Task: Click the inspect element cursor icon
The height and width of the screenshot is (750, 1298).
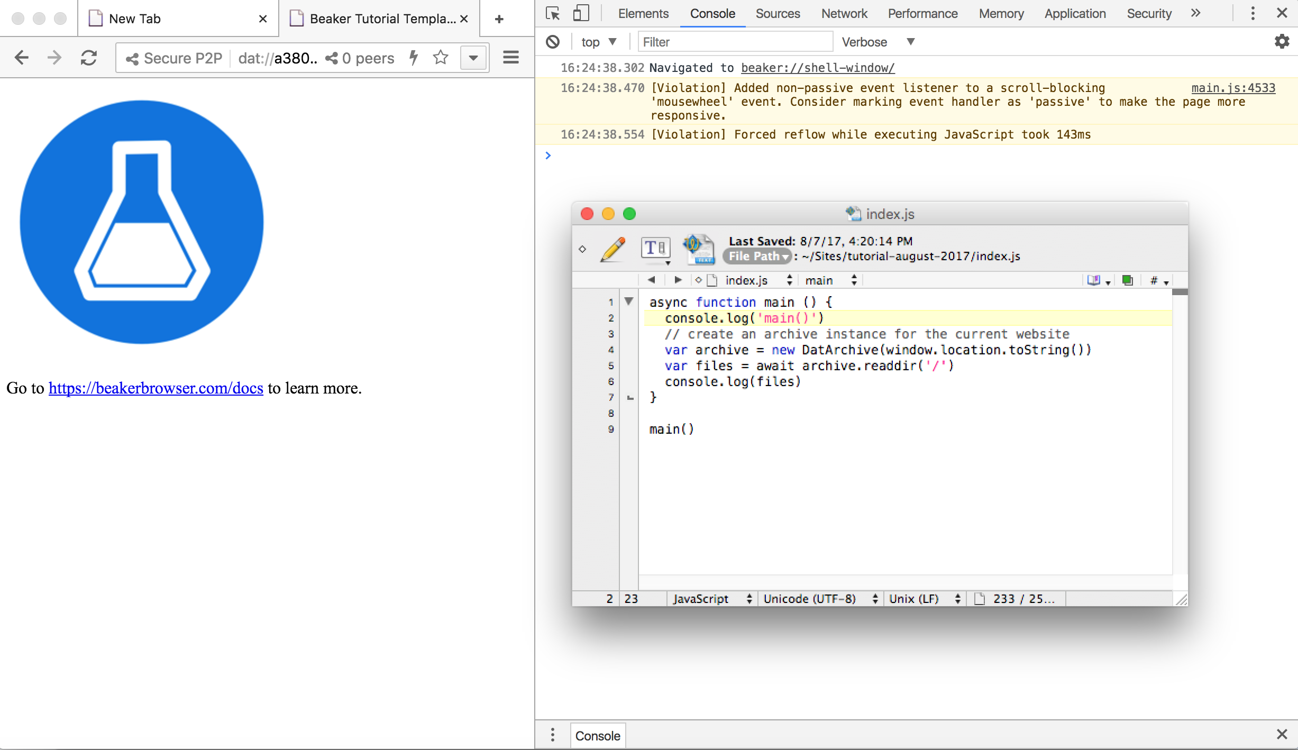Action: click(x=553, y=14)
